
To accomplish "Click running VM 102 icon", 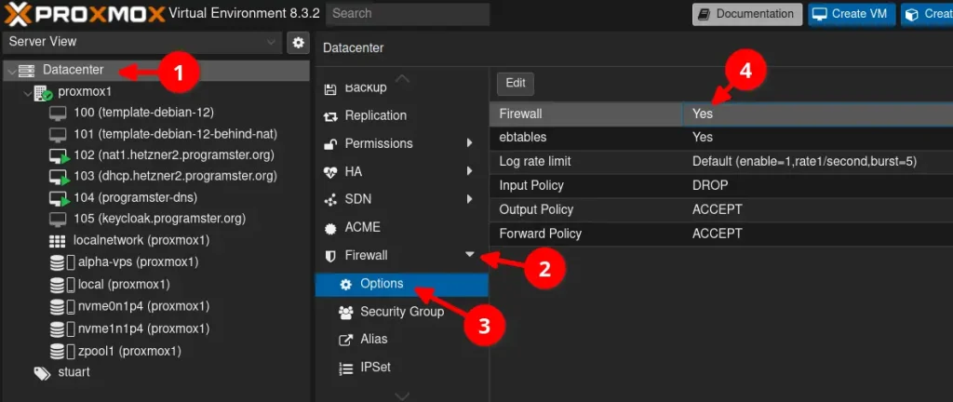I will [x=59, y=155].
